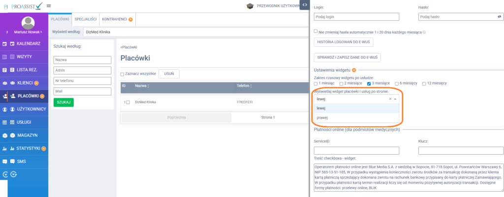
Task: Open the hamburger menu next to the logo
Action: tap(50, 5)
